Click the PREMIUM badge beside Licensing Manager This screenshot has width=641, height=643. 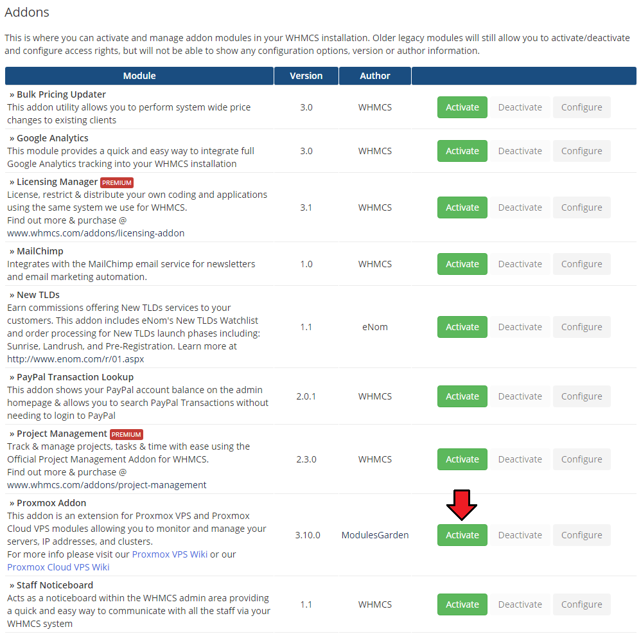tap(117, 183)
